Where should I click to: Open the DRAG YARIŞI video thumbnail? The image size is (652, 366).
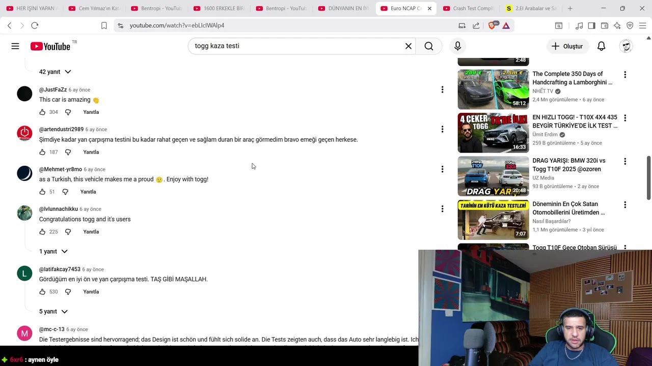(493, 176)
